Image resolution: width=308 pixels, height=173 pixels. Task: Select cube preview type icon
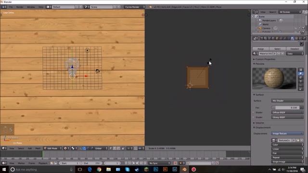(x=300, y=77)
